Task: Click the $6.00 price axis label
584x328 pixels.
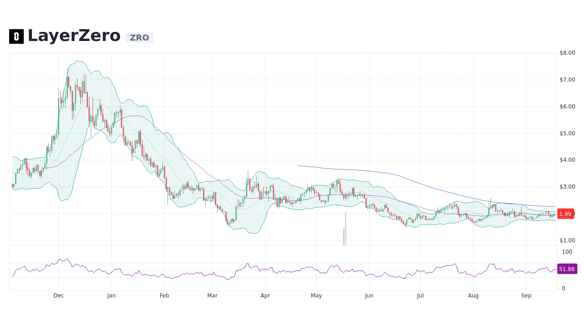Action: click(x=567, y=107)
